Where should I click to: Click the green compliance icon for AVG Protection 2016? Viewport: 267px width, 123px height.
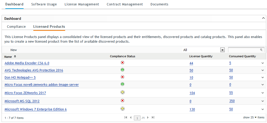122,70
